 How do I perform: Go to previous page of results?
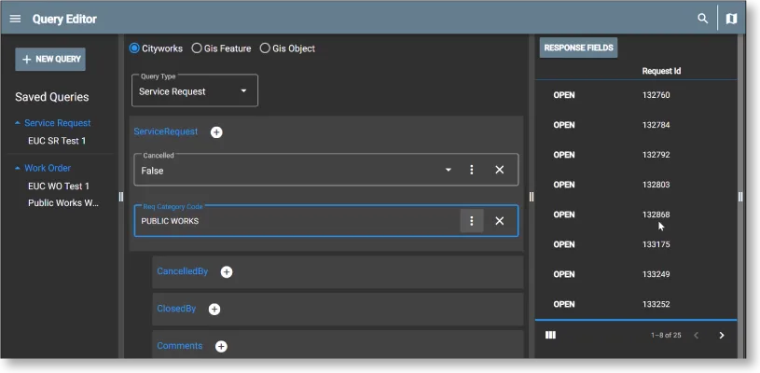point(696,335)
